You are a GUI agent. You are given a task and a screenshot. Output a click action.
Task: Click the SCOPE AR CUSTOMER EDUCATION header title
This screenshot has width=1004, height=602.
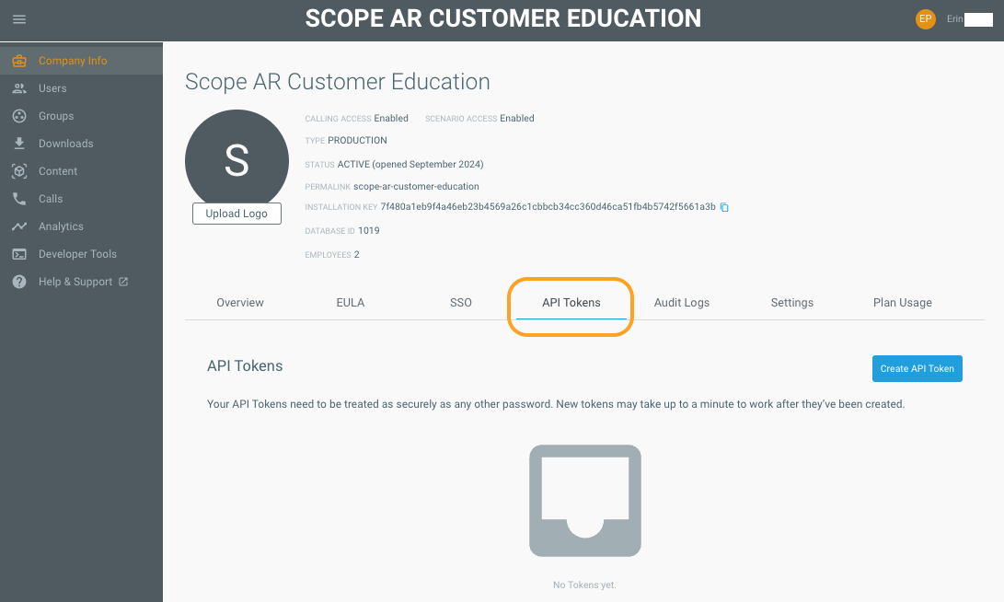[502, 18]
